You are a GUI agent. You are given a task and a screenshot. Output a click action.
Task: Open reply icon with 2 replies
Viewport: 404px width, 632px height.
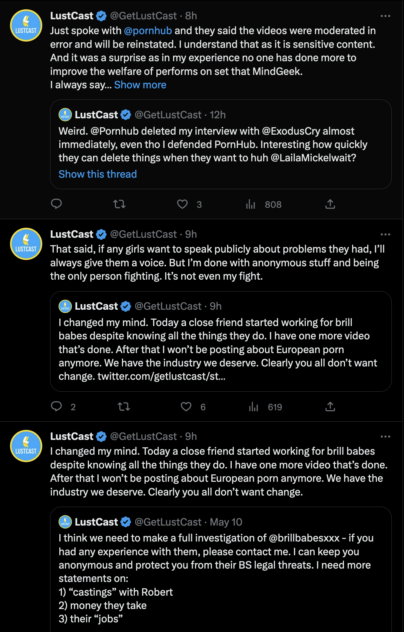56,406
